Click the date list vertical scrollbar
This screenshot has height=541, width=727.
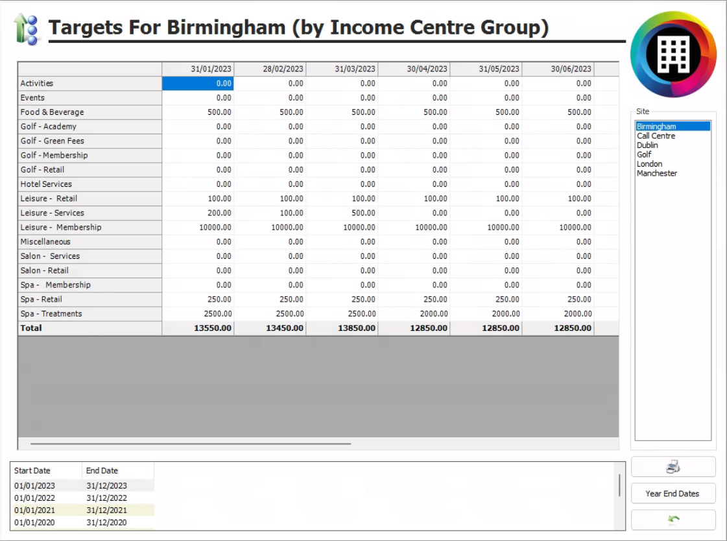(x=619, y=485)
